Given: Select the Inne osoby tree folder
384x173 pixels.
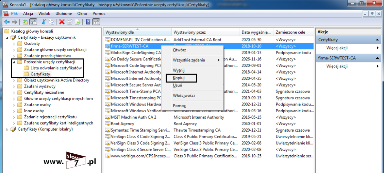Looking at the screenshot, I should (x=34, y=111).
